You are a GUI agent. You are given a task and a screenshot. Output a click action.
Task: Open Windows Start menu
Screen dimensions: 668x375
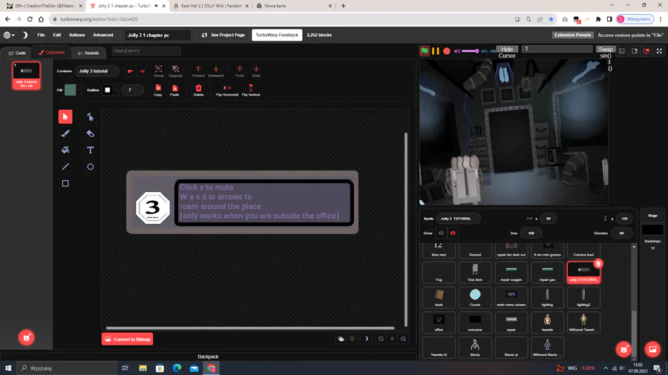click(x=8, y=368)
